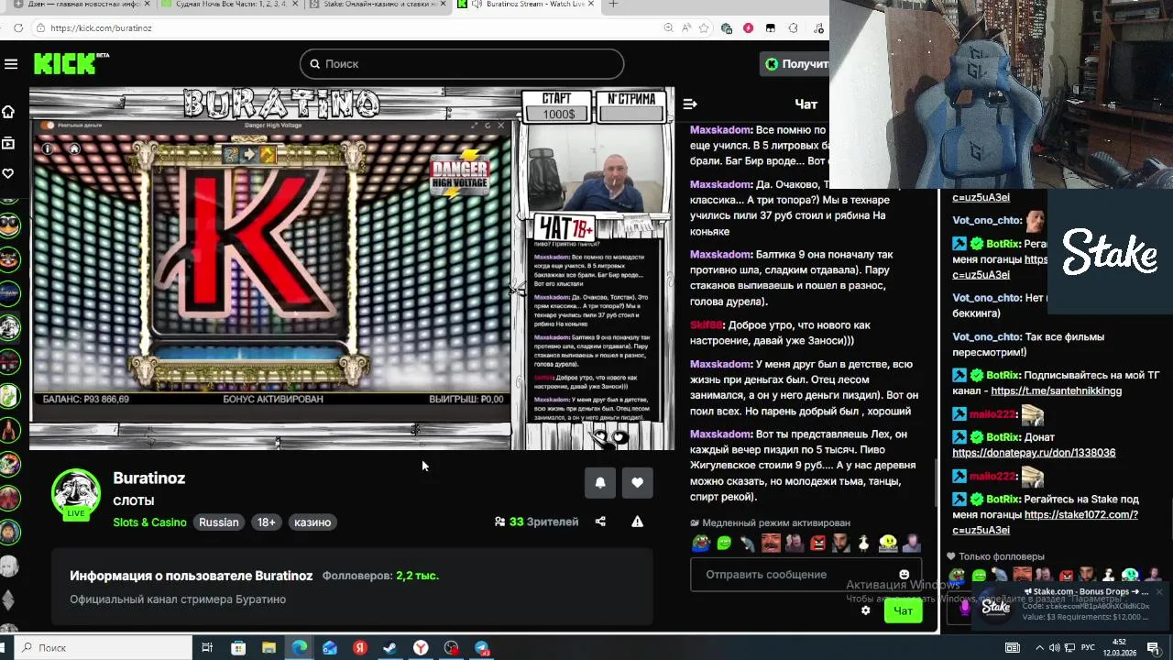Open stake1072.com link in bottom BotRix message
Image resolution: width=1173 pixels, height=660 pixels.
1046,522
